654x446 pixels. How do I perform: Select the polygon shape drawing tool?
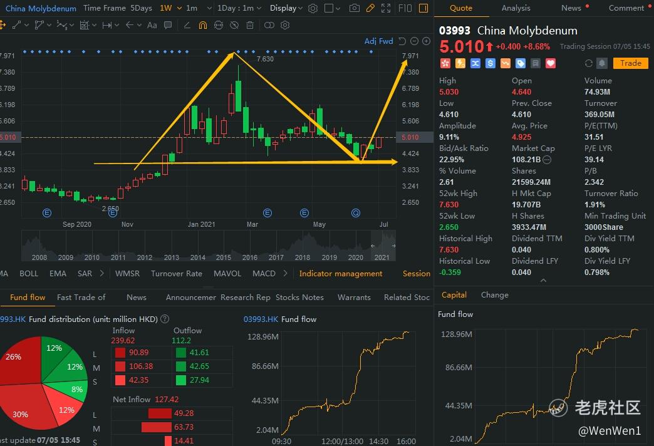[39, 26]
